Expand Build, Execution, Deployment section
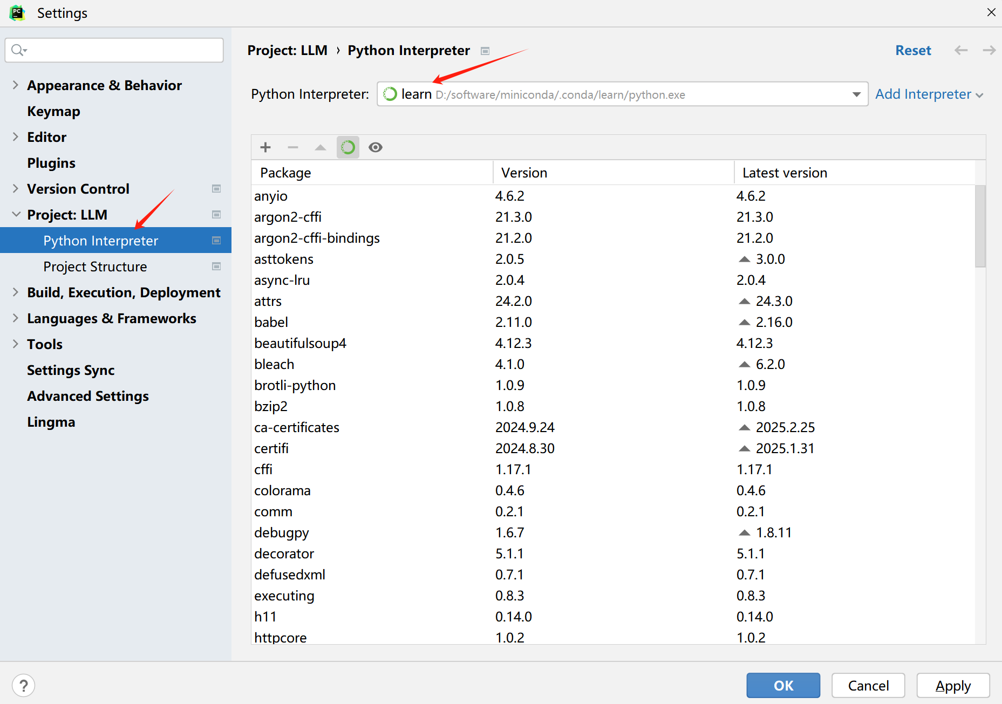The image size is (1002, 704). (16, 292)
